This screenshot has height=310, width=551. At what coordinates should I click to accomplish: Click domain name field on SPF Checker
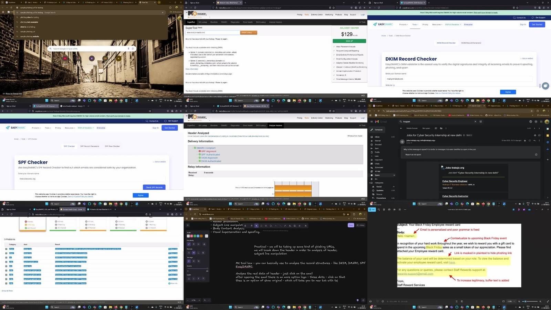click(x=92, y=179)
